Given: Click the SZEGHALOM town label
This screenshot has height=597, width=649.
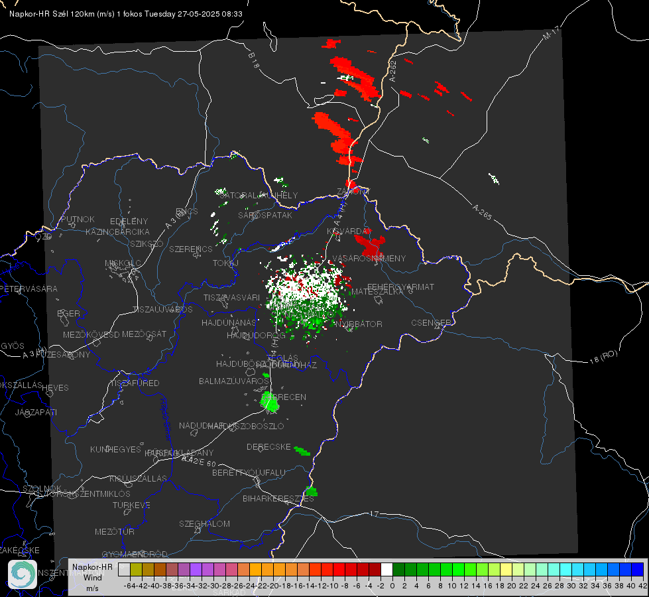Looking at the screenshot, I should (204, 524).
